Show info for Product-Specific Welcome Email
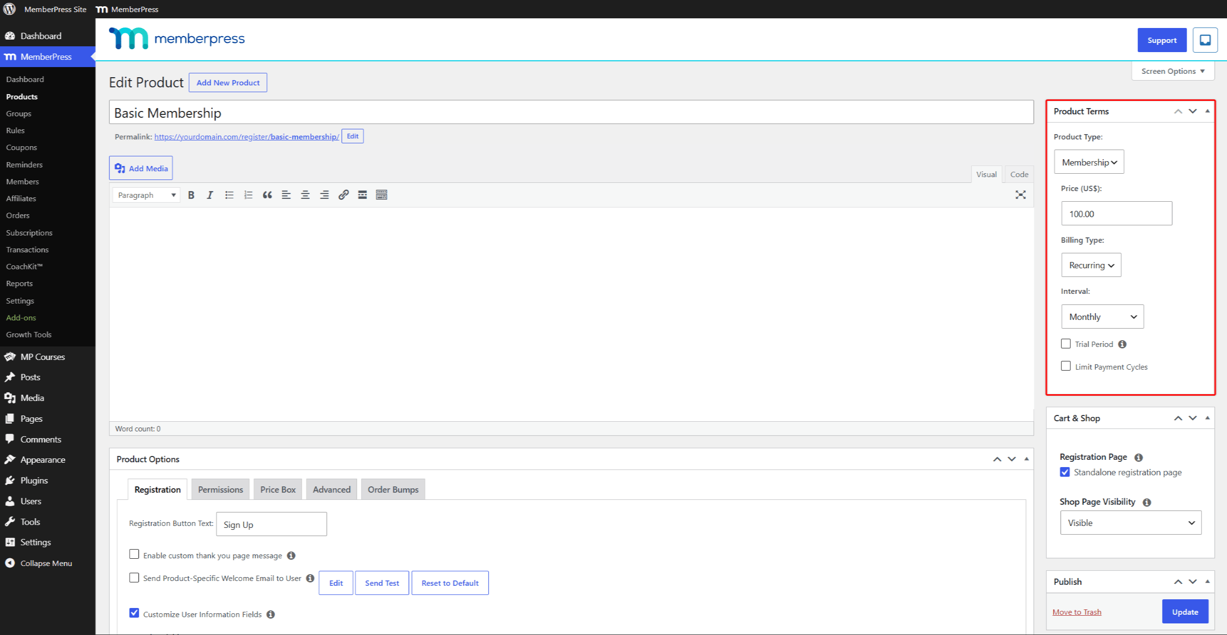This screenshot has width=1227, height=635. click(x=310, y=578)
